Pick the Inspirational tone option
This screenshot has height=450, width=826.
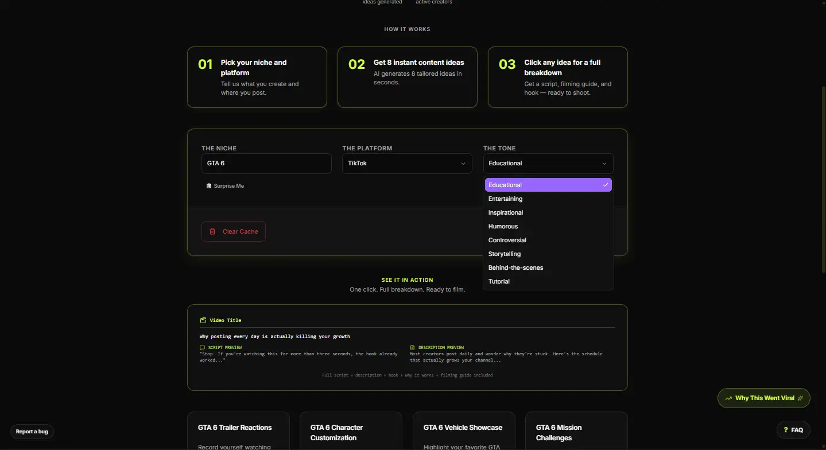click(548, 212)
